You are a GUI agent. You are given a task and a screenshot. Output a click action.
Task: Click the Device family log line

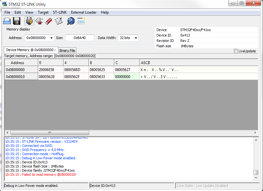pyautogui.click(x=40, y=170)
